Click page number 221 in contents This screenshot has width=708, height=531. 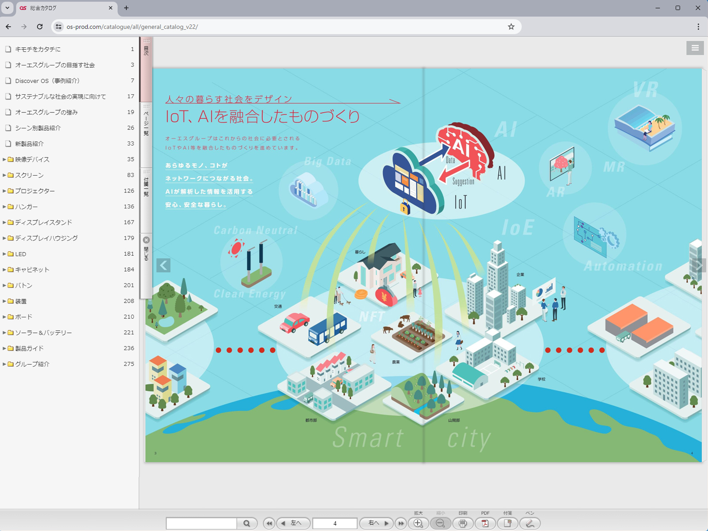click(x=129, y=332)
